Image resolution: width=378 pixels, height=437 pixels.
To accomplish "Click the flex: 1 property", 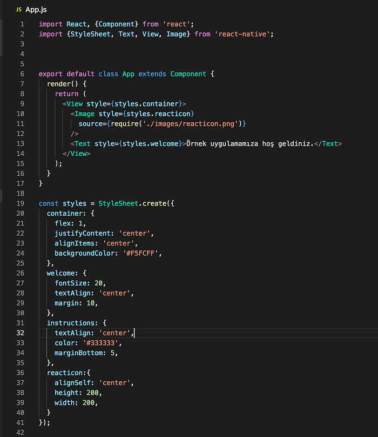I will [x=69, y=223].
